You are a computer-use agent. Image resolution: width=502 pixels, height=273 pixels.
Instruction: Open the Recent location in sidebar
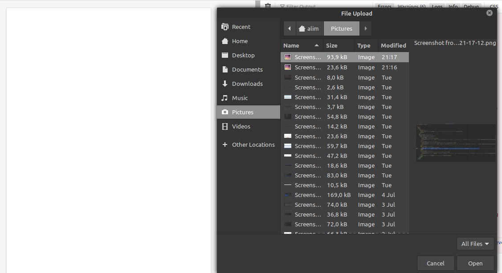249,27
